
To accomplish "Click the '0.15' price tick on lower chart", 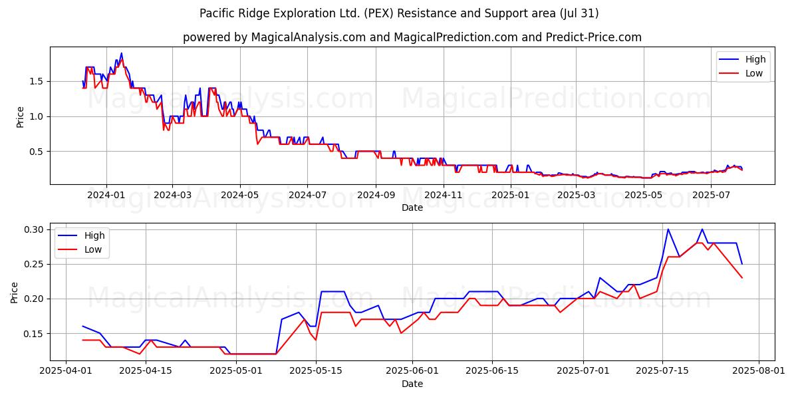I will pos(35,334).
